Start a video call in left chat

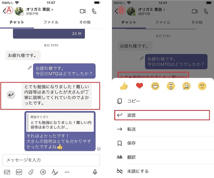point(83,11)
